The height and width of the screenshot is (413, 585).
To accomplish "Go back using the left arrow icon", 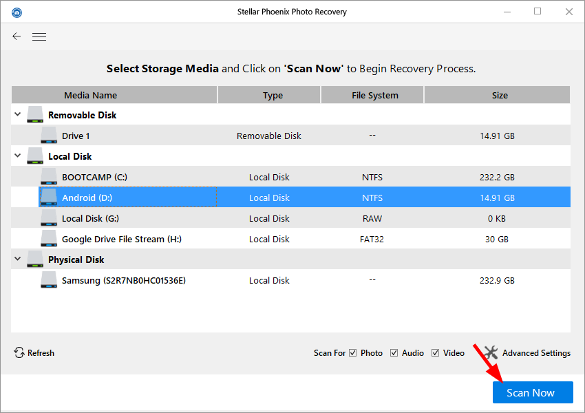I will [x=17, y=36].
